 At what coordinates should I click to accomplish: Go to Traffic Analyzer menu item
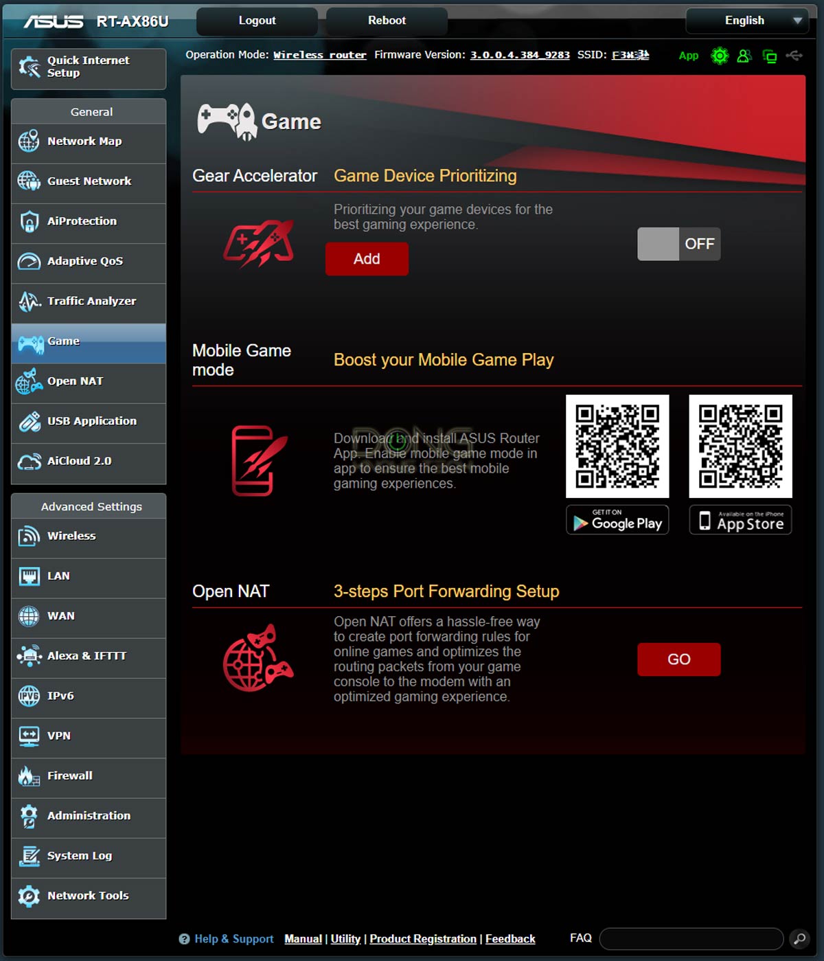91,301
